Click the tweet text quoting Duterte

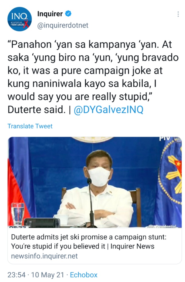(x=93, y=77)
